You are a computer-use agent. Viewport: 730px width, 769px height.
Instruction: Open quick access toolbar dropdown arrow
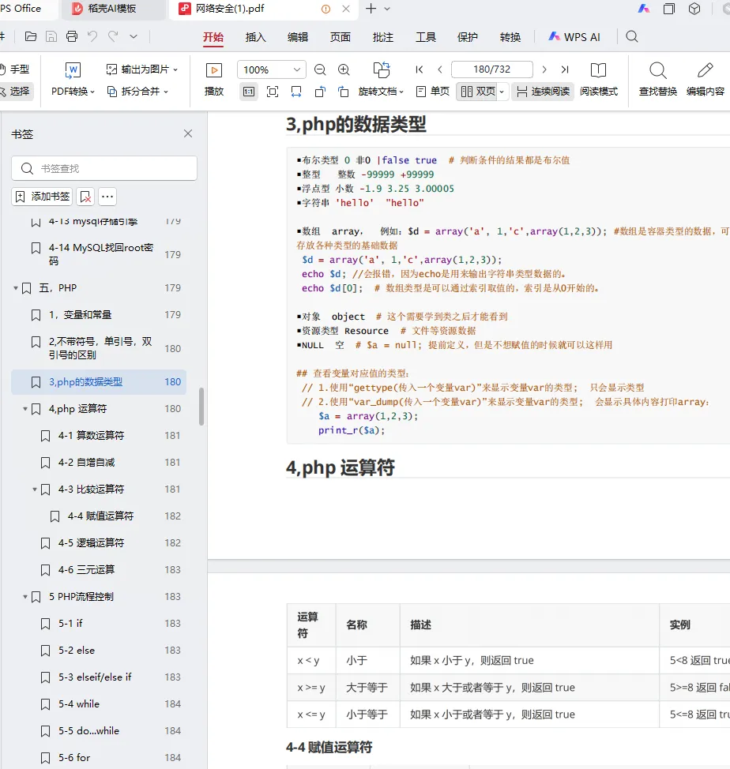coord(134,36)
